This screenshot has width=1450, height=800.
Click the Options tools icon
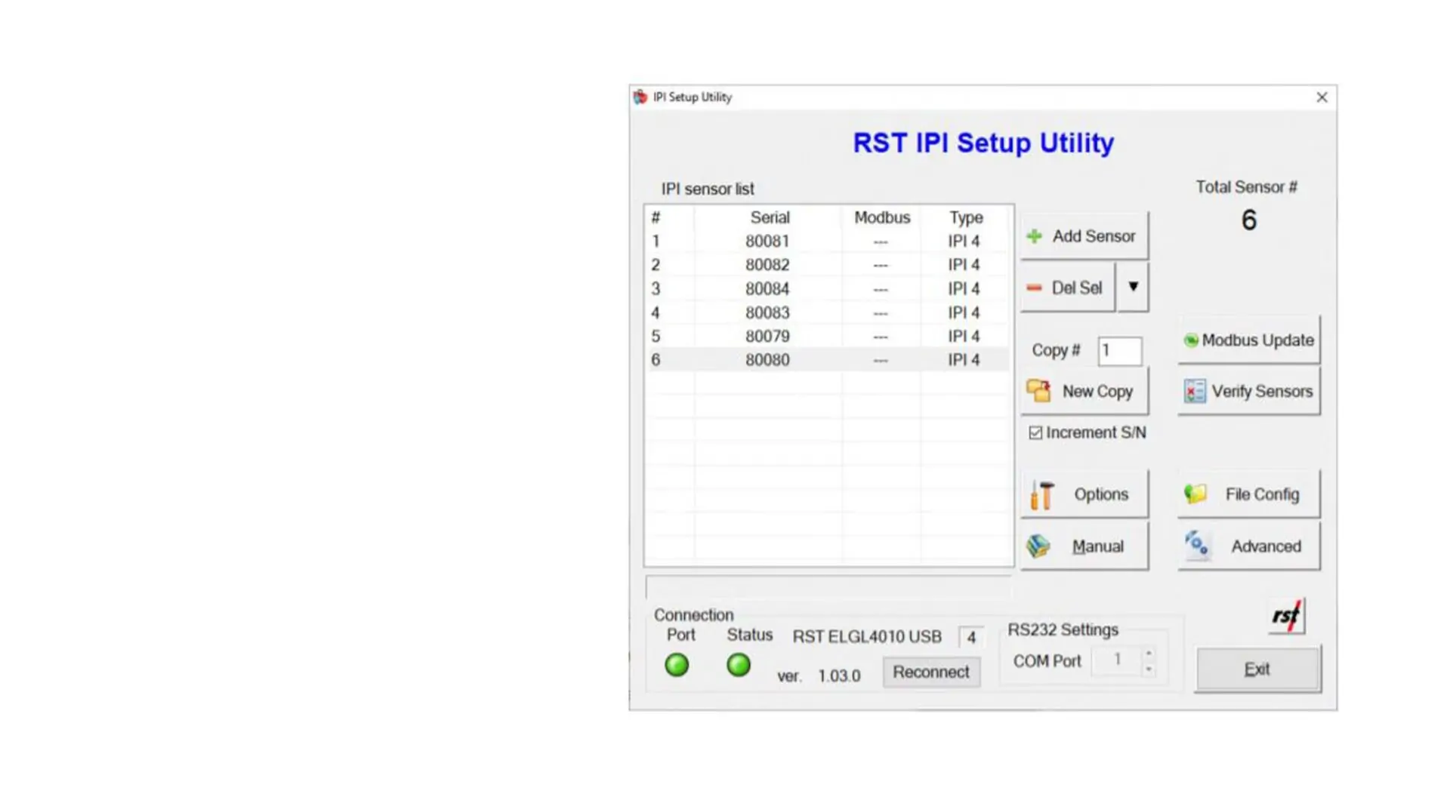pyautogui.click(x=1042, y=495)
